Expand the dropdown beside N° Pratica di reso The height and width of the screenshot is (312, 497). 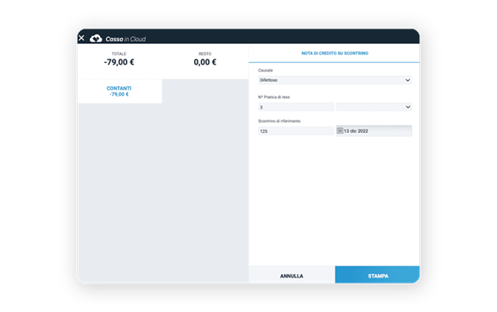click(x=374, y=107)
